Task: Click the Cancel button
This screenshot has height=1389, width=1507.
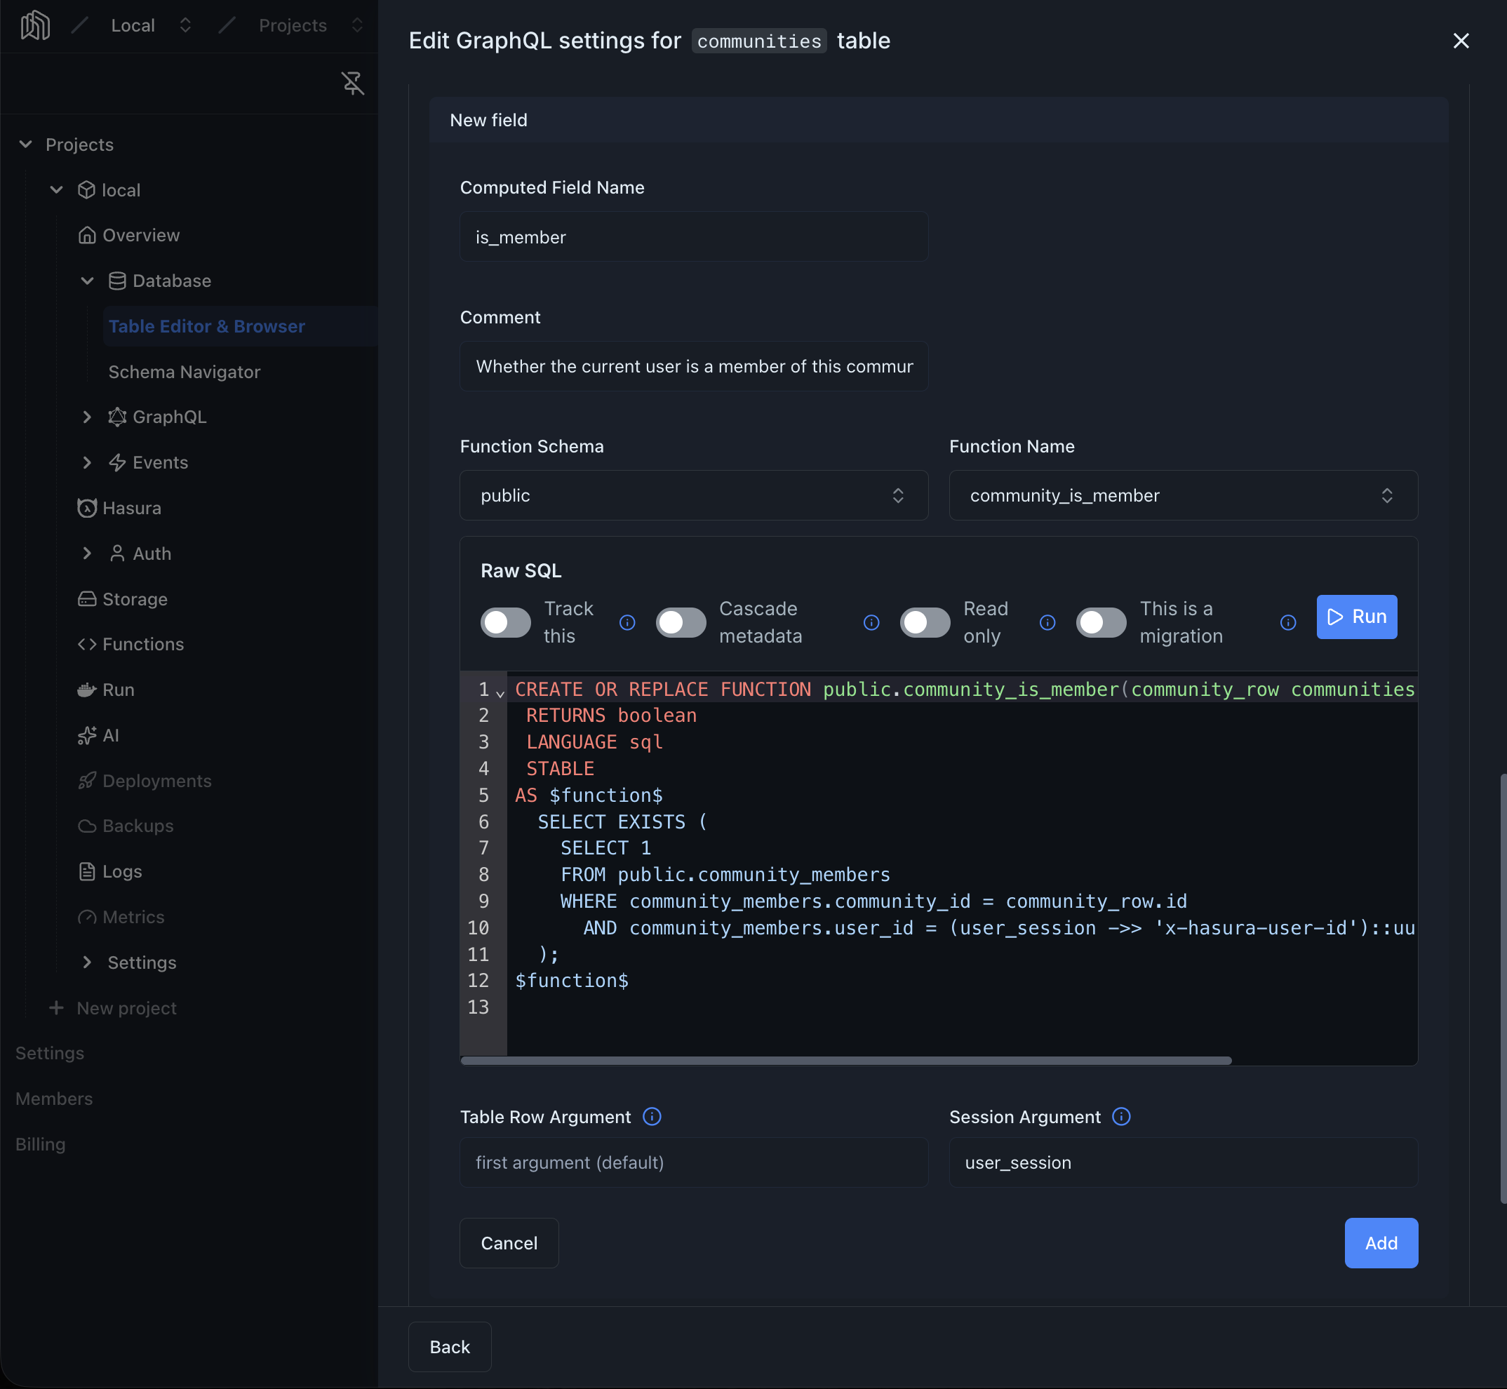Action: (509, 1243)
